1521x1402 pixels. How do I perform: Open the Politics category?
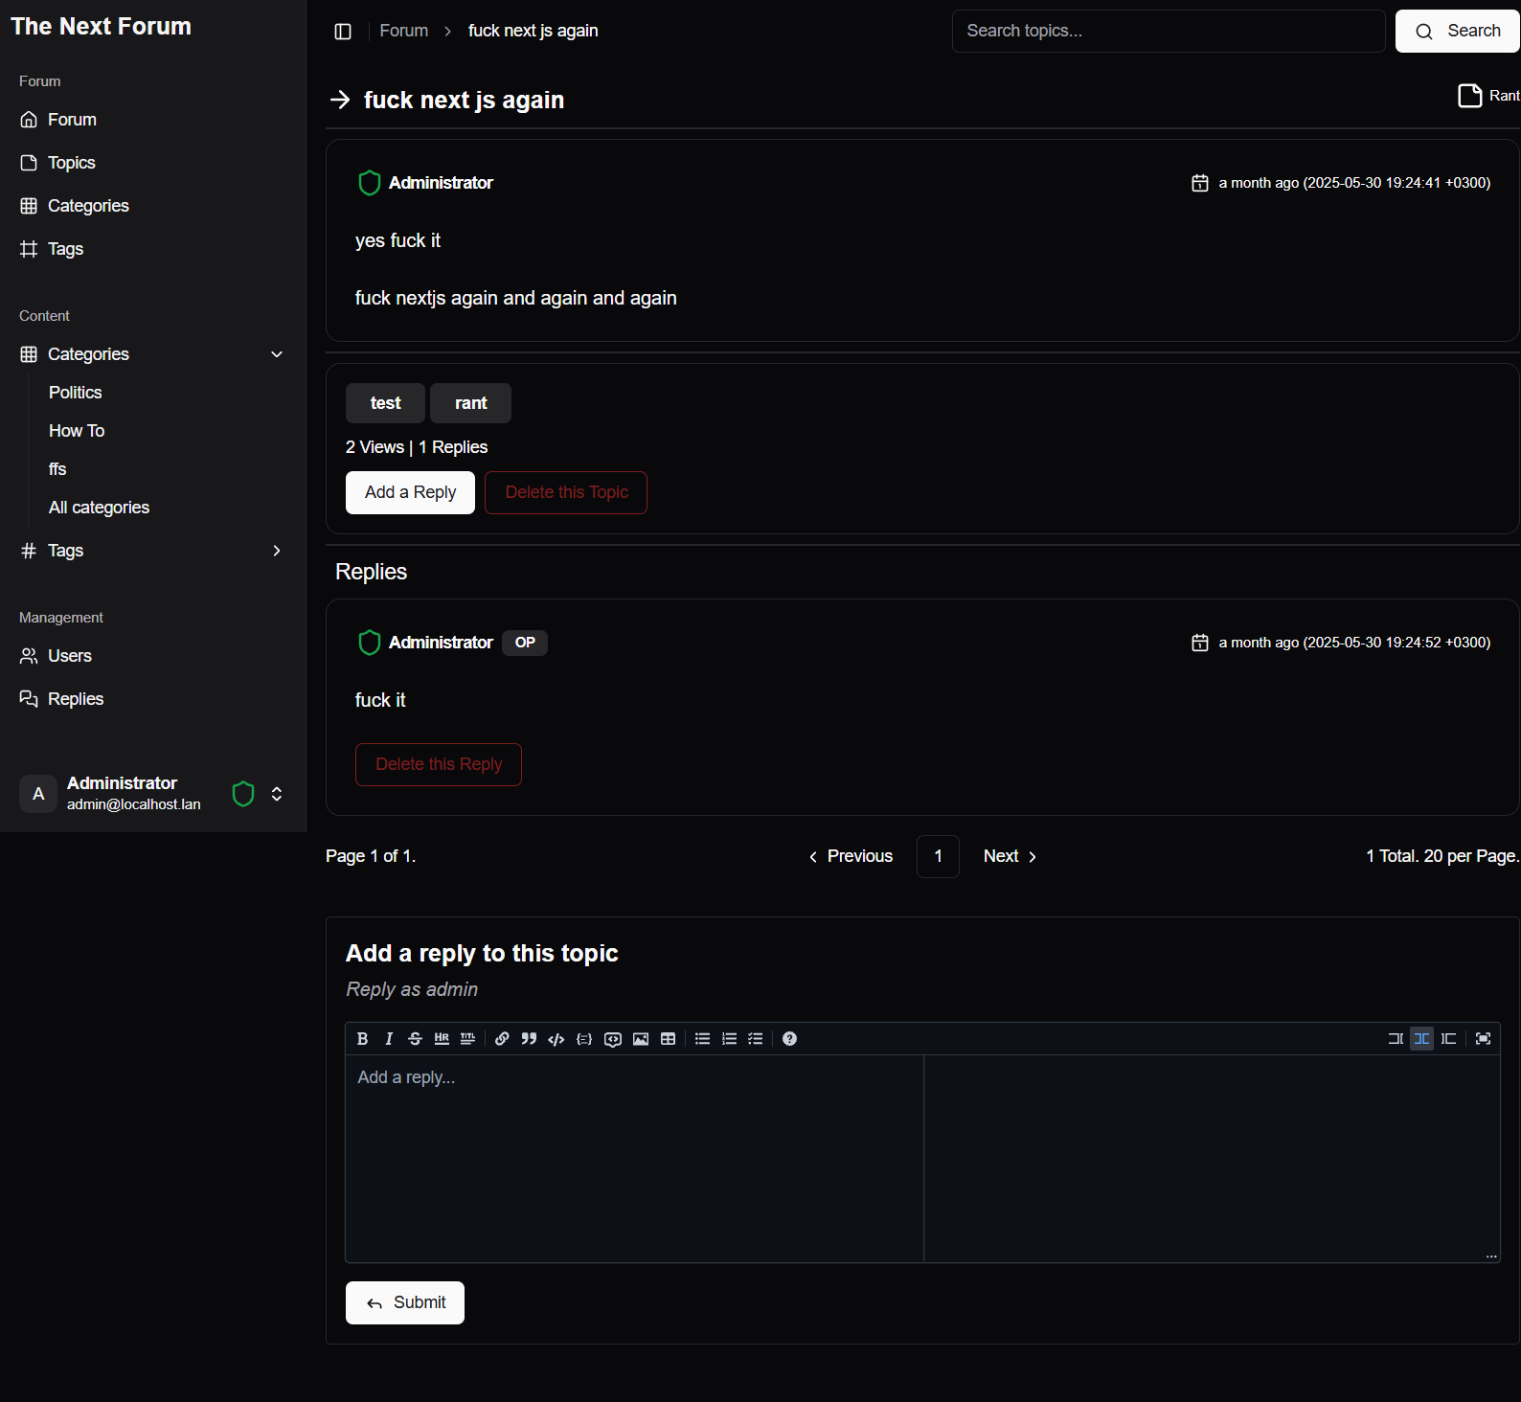[75, 393]
